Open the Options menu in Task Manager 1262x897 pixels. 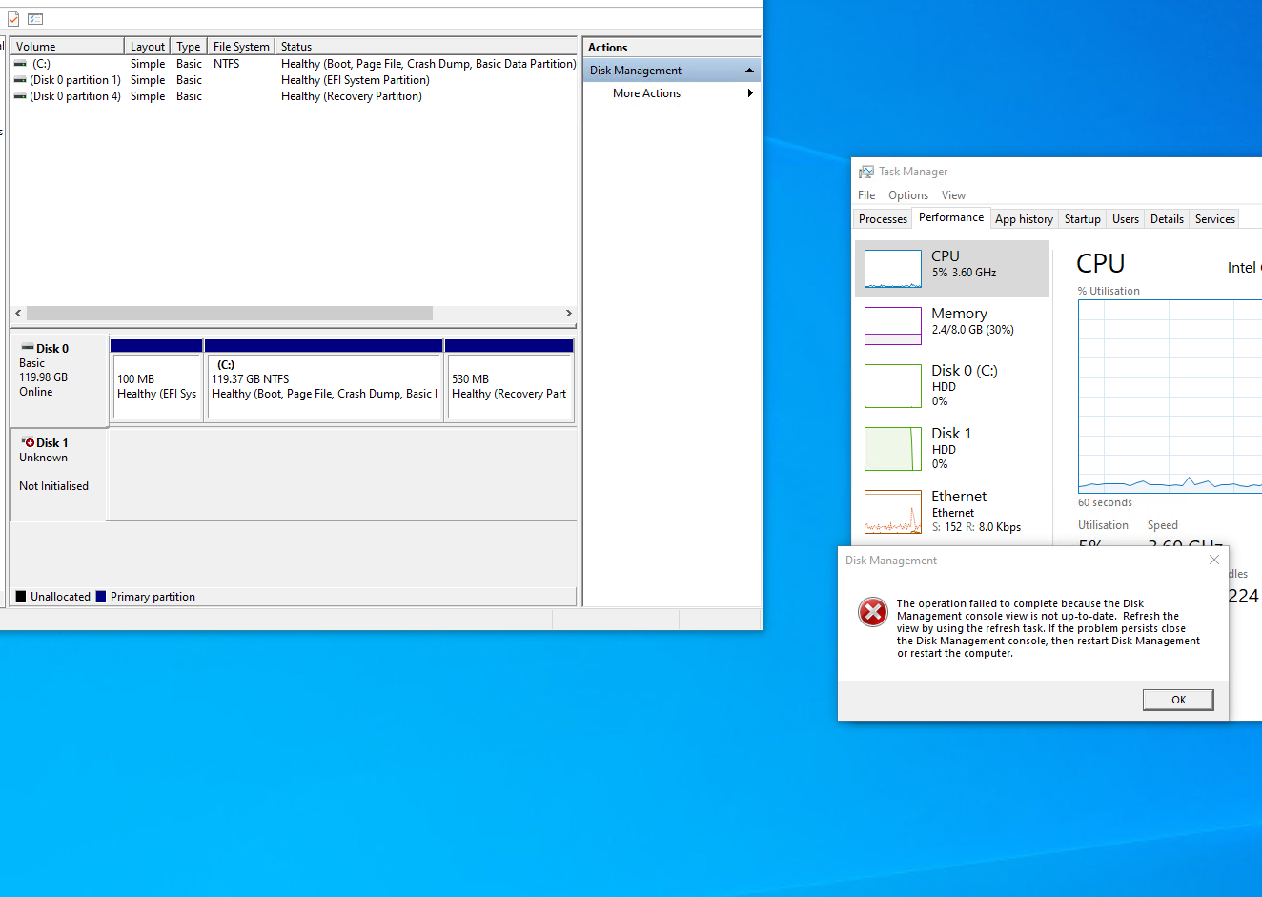907,195
